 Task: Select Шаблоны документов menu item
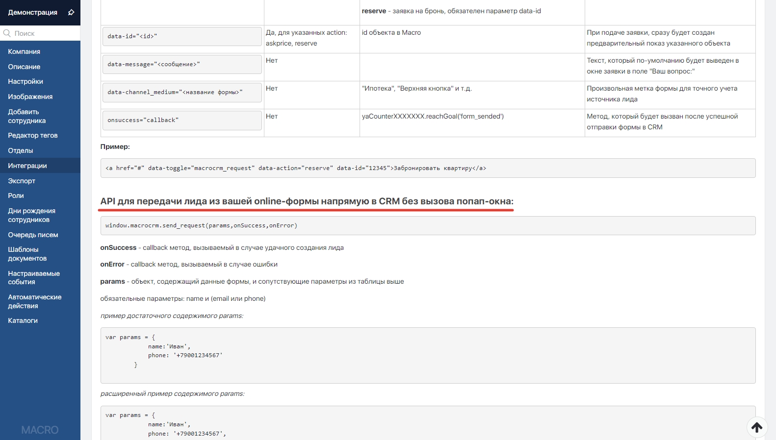coord(27,254)
